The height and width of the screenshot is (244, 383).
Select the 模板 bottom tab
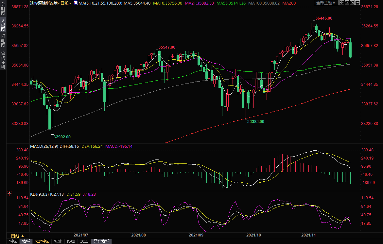(26, 241)
